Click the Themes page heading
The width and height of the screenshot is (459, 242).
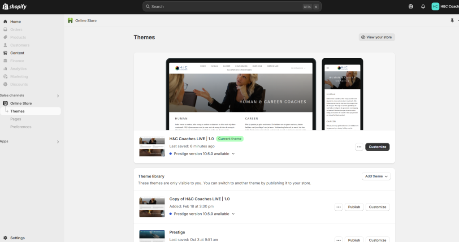[x=144, y=37]
